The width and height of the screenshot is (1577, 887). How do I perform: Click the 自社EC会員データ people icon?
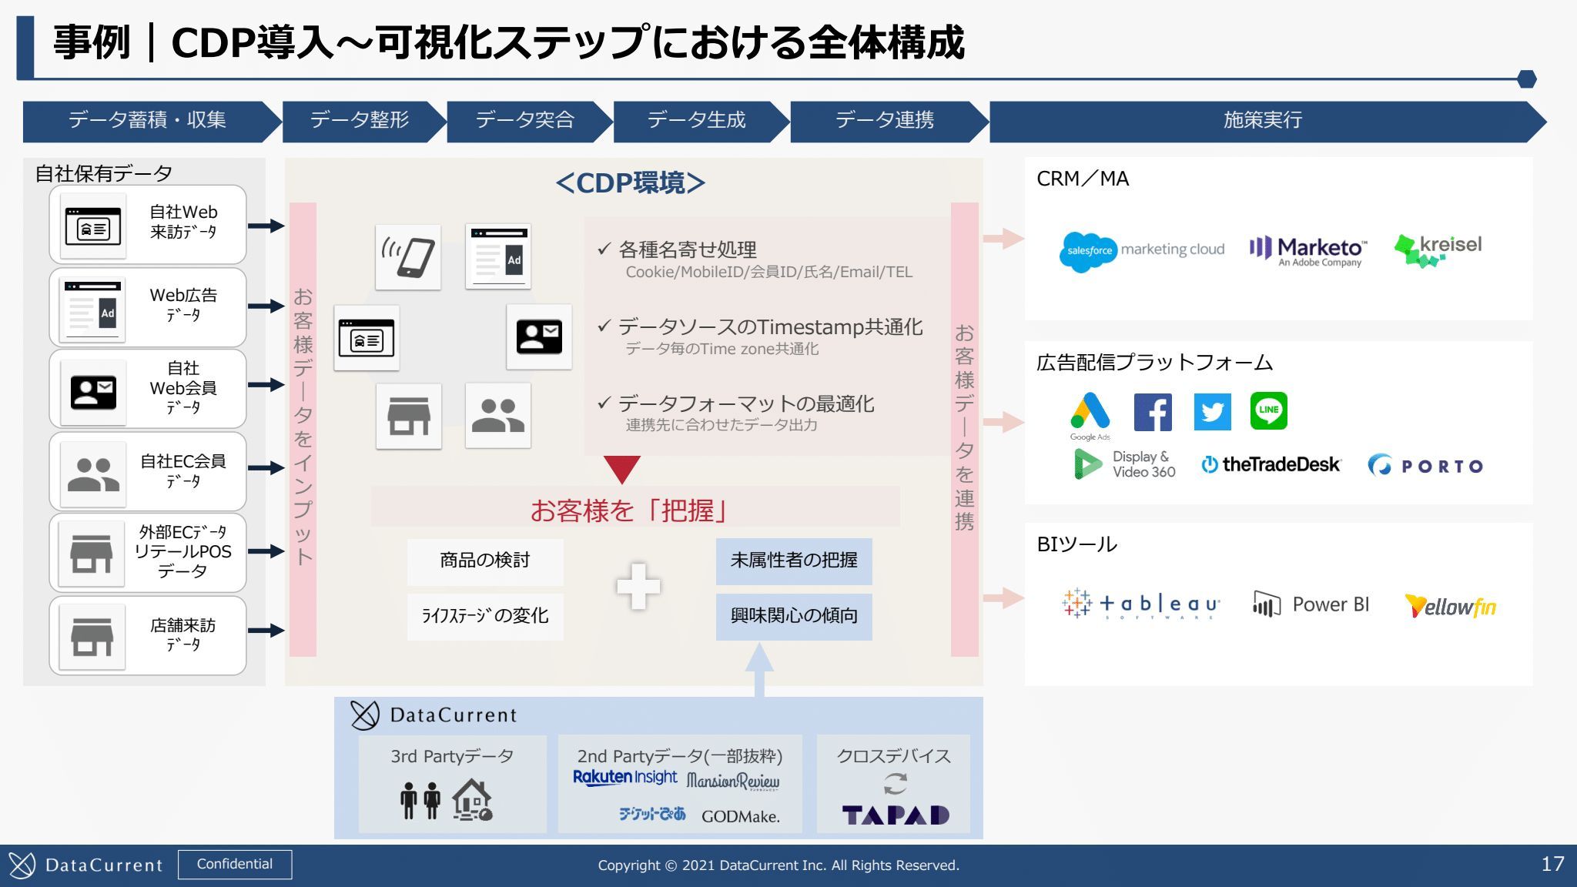(93, 474)
